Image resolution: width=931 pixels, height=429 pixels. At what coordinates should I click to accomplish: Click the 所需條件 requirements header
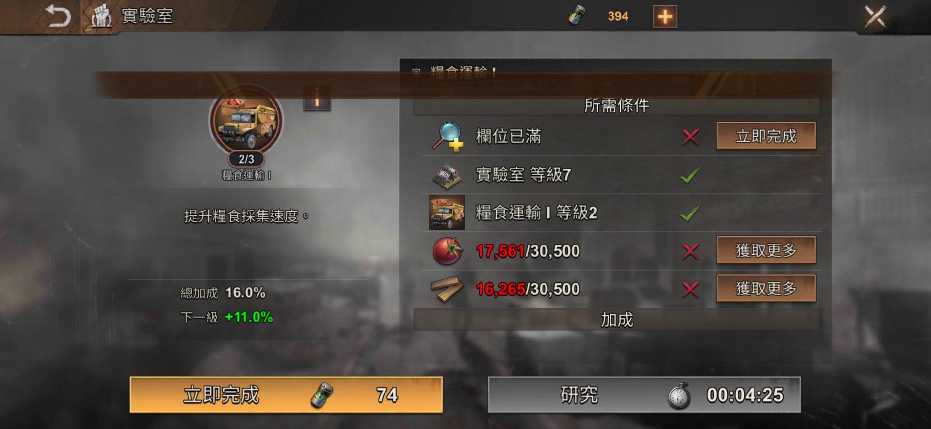(617, 106)
